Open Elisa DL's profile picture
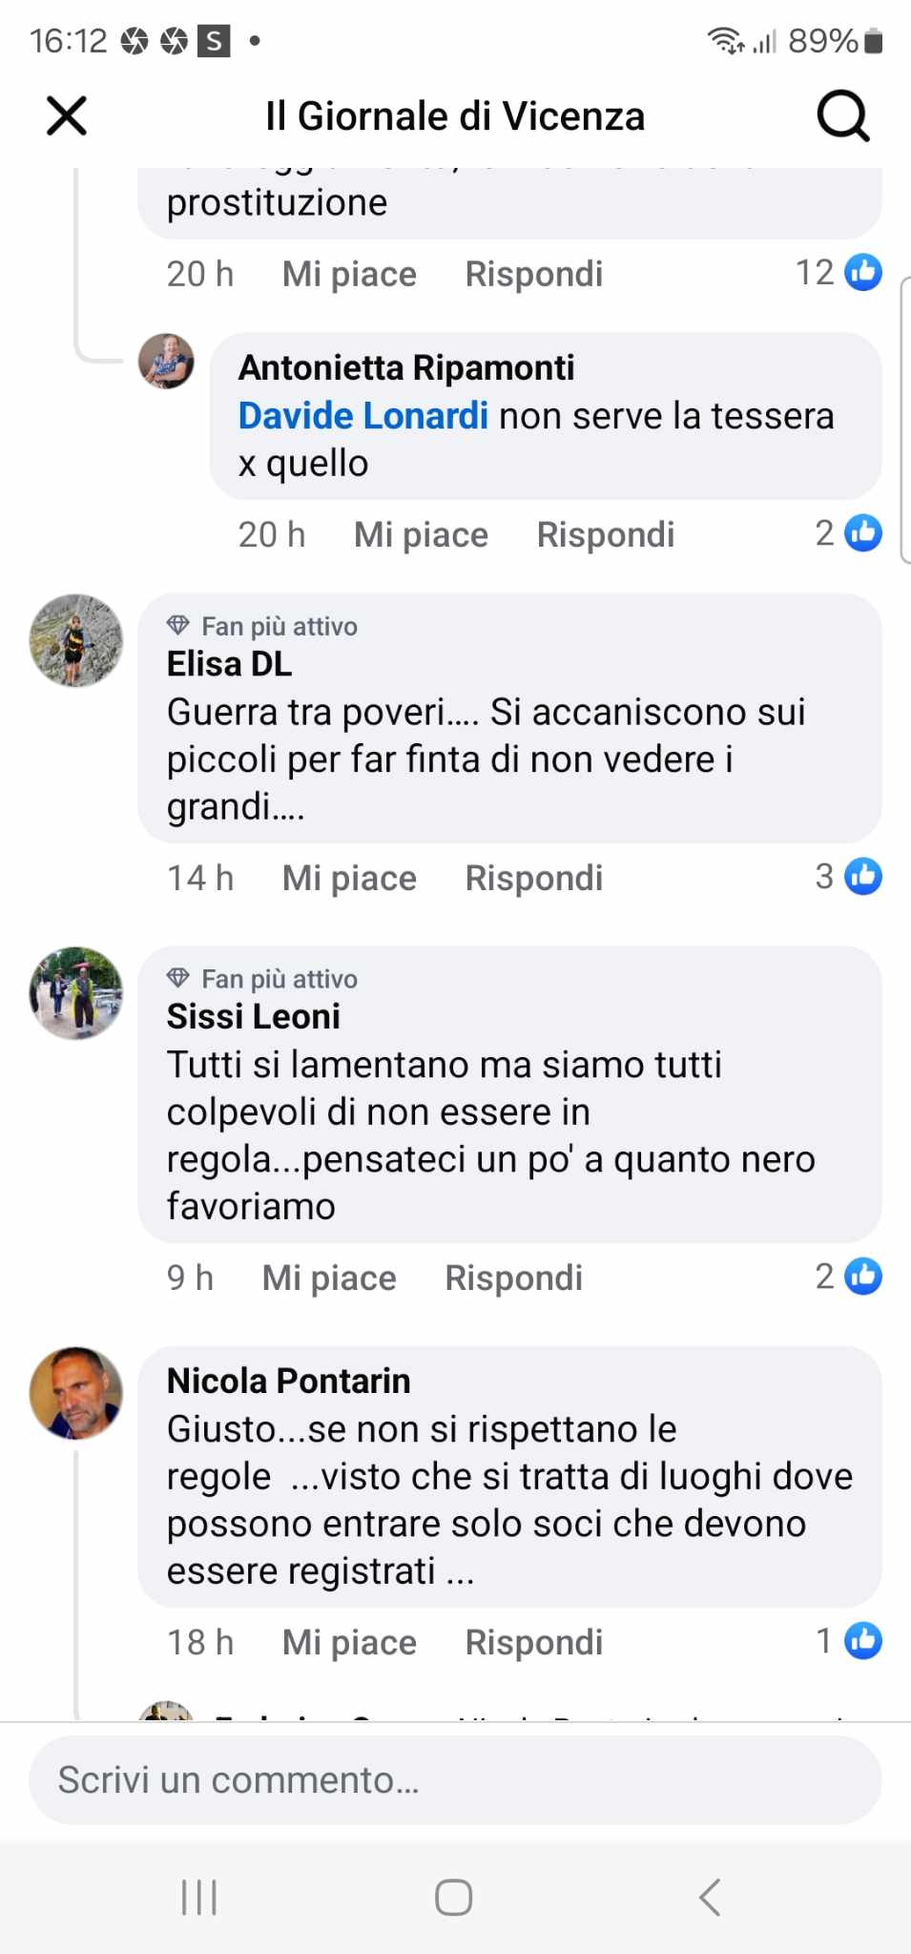Screen dimensions: 911x1954 (76, 640)
